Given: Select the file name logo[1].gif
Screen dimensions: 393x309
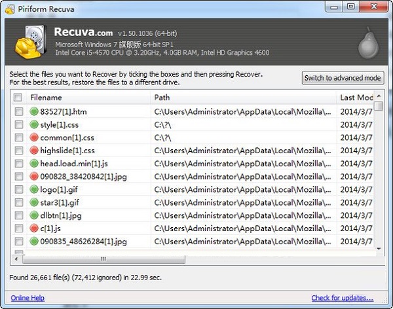Looking at the screenshot, I should click(59, 190).
